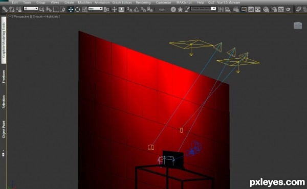
Task: Click the Align tool
Action: [x=228, y=9]
